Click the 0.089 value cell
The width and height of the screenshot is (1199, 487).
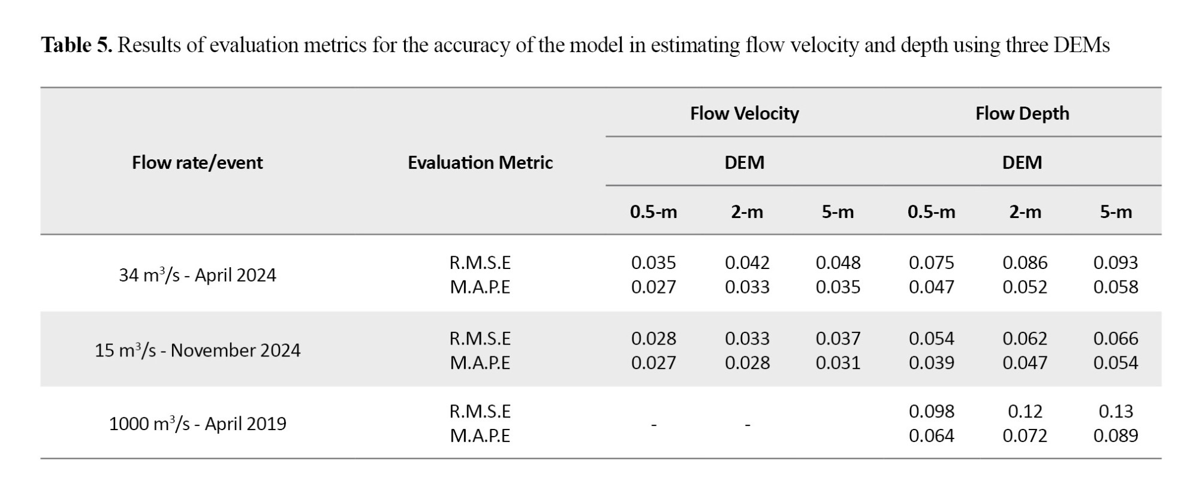coord(1115,435)
